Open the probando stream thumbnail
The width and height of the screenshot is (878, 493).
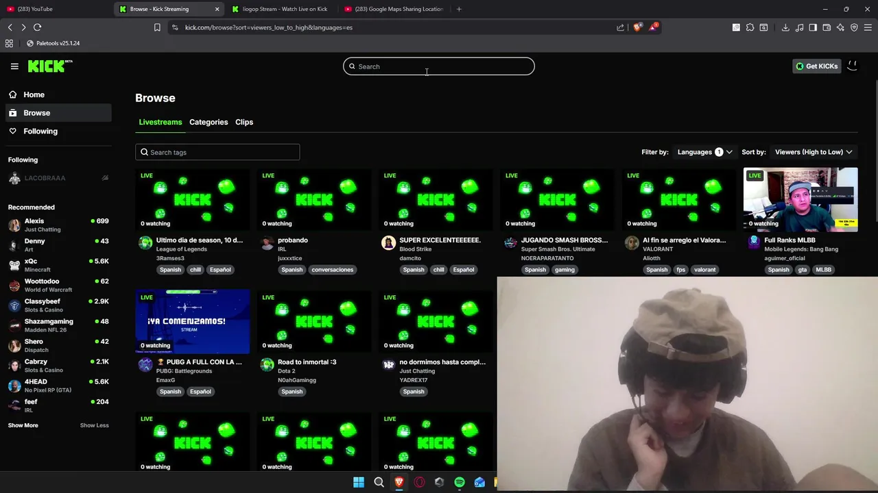point(314,199)
